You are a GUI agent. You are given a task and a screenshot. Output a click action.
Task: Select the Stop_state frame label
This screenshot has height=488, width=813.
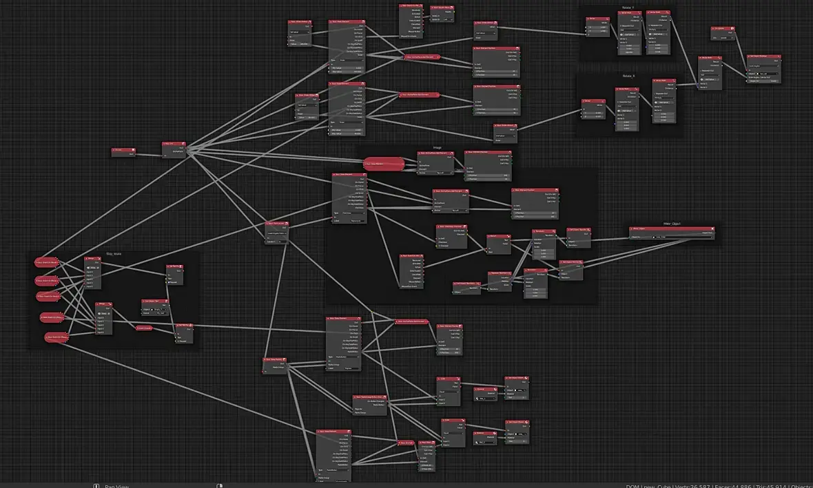coord(114,254)
